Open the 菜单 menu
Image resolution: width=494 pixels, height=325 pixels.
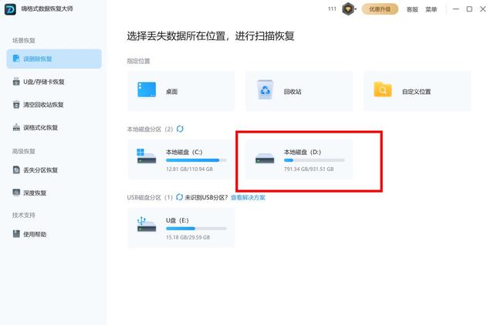pyautogui.click(x=431, y=9)
